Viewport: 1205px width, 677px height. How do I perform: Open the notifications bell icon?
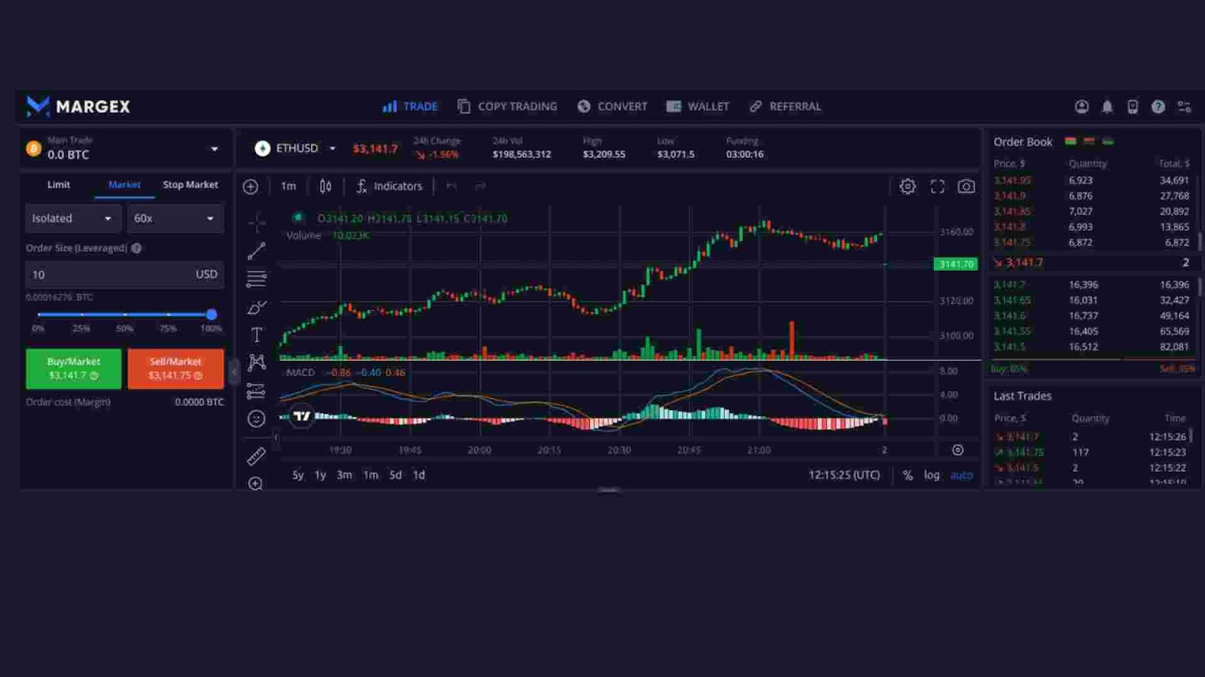(x=1107, y=107)
